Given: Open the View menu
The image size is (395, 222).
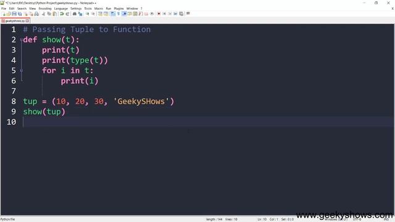Looking at the screenshot, I should tap(32, 9).
